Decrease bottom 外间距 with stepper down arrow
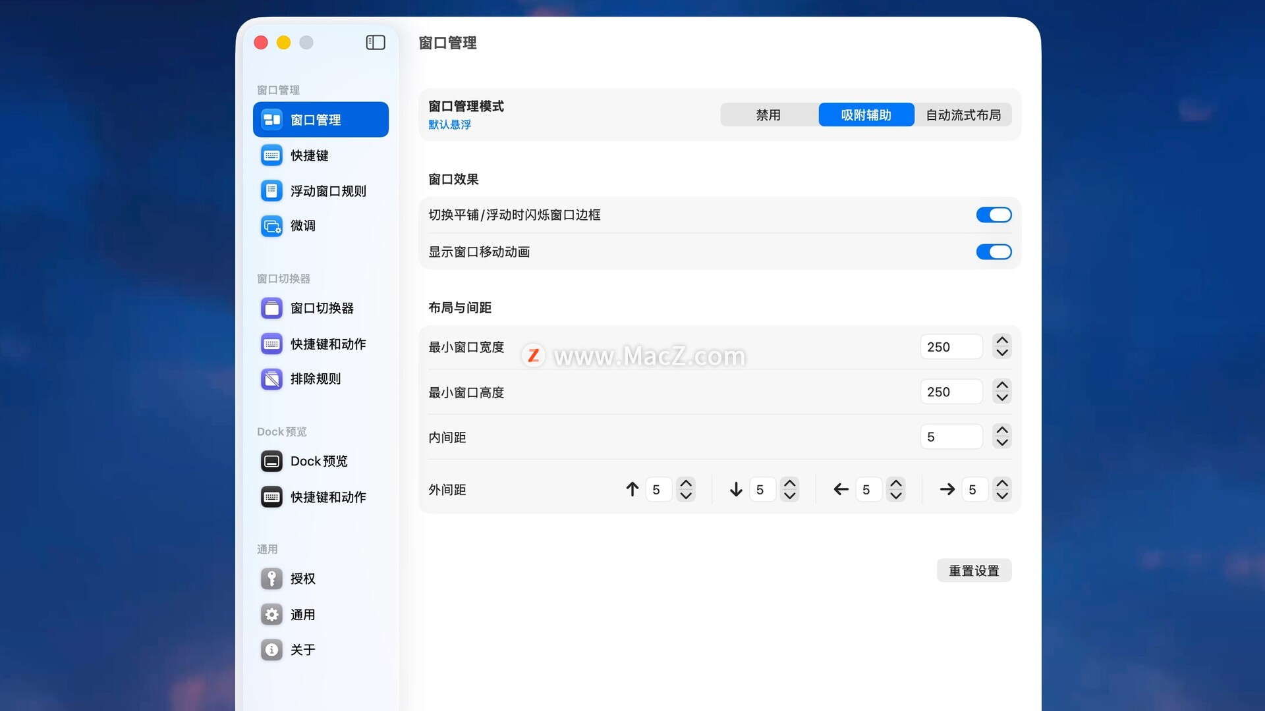This screenshot has width=1265, height=711. [x=789, y=496]
